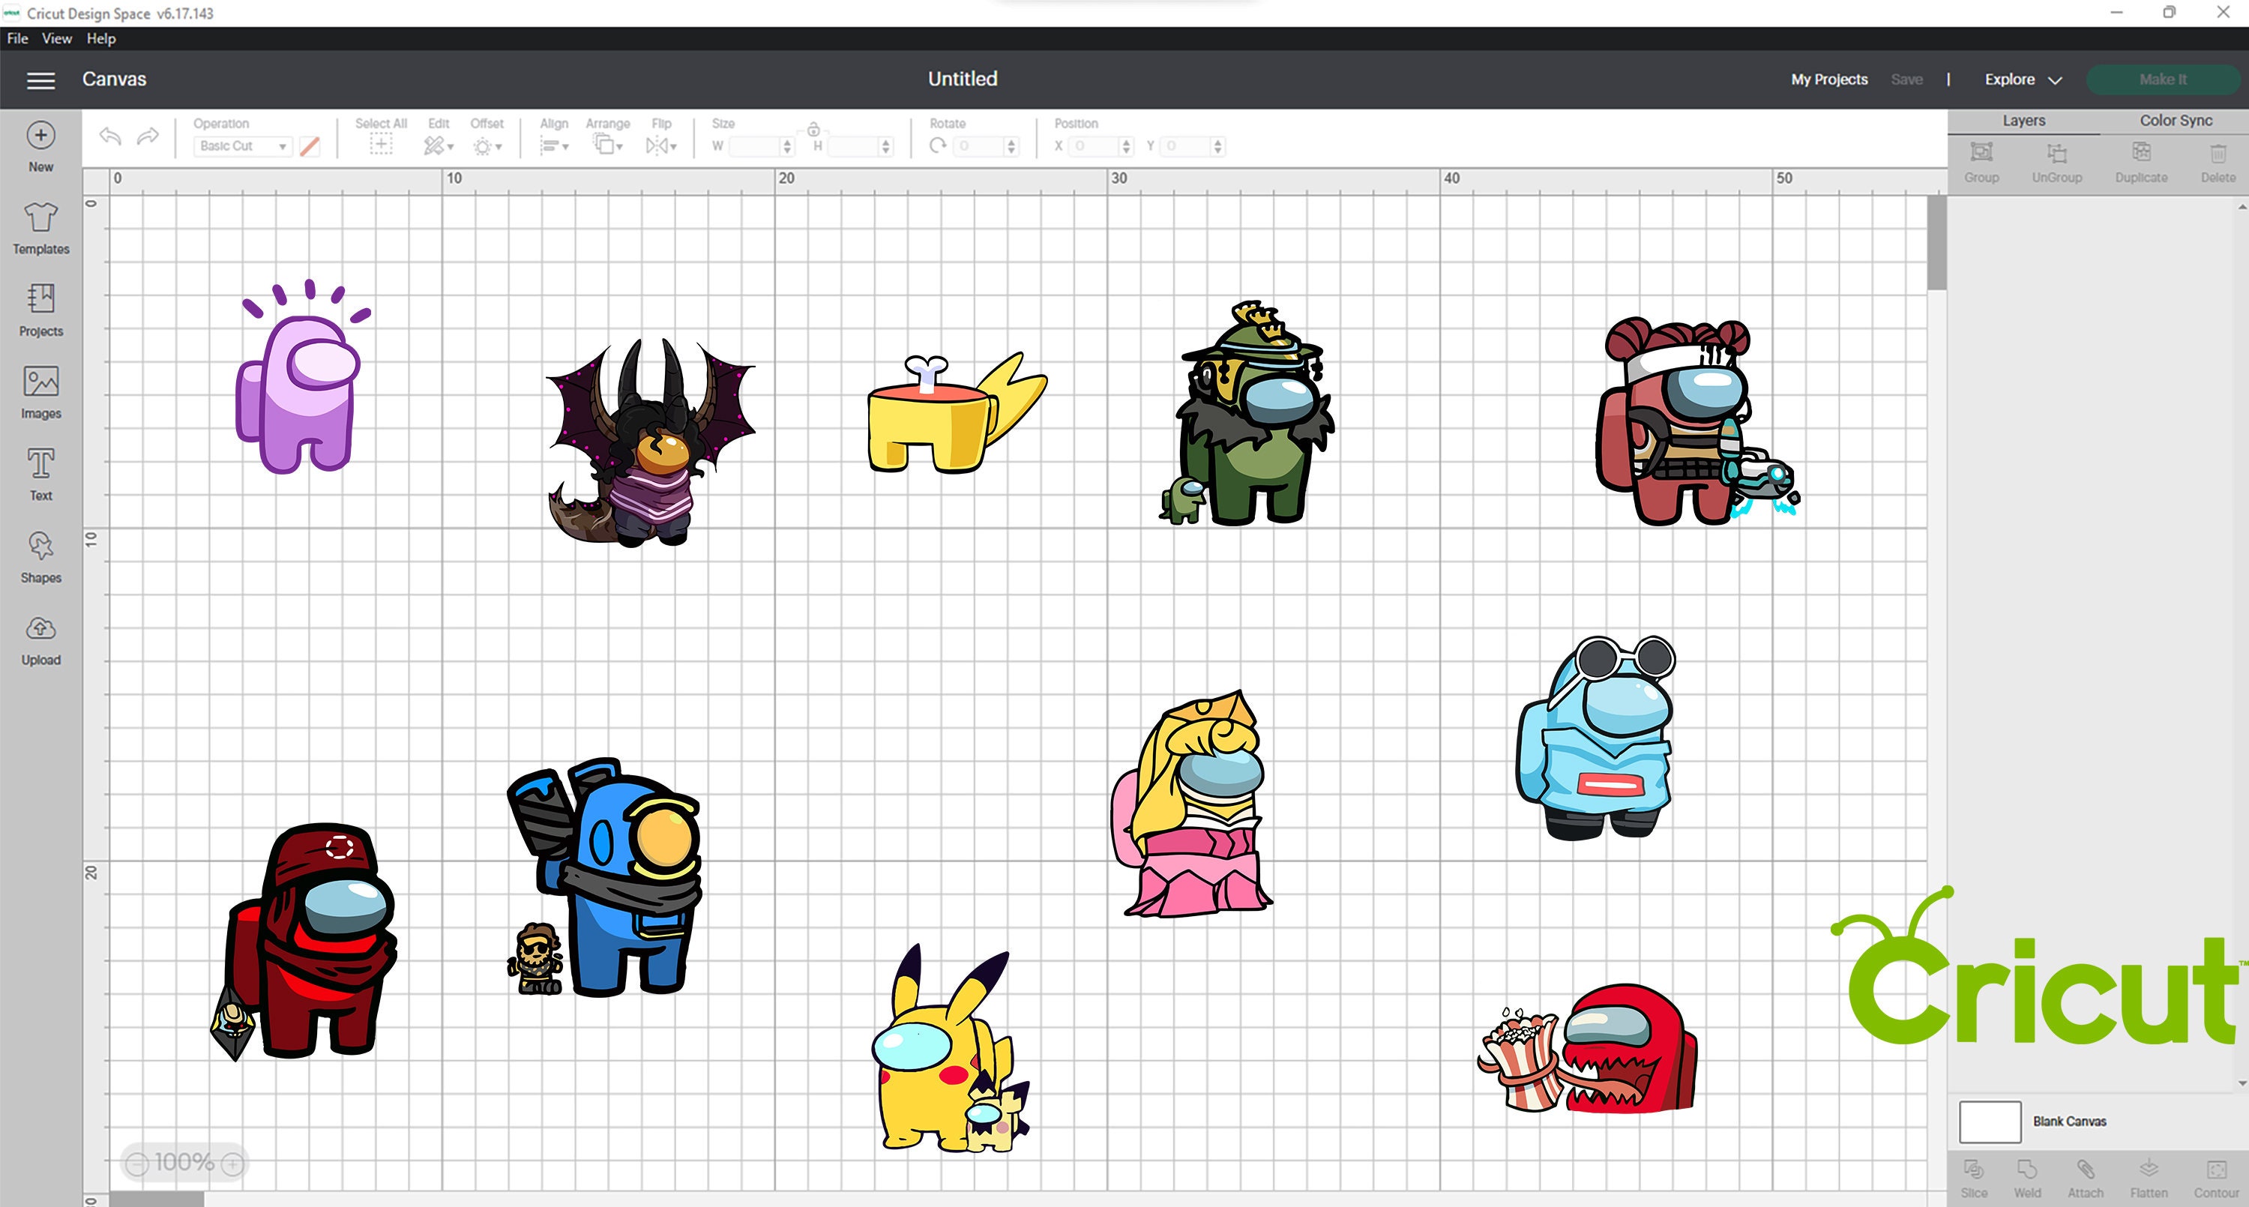Image resolution: width=2249 pixels, height=1207 pixels.
Task: Click My Projects link
Action: coord(1829,79)
